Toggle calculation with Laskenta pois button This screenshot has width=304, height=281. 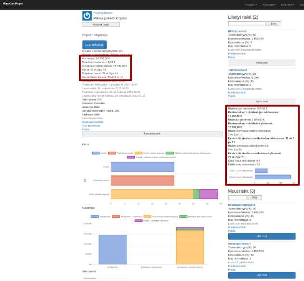pyautogui.click(x=152, y=134)
